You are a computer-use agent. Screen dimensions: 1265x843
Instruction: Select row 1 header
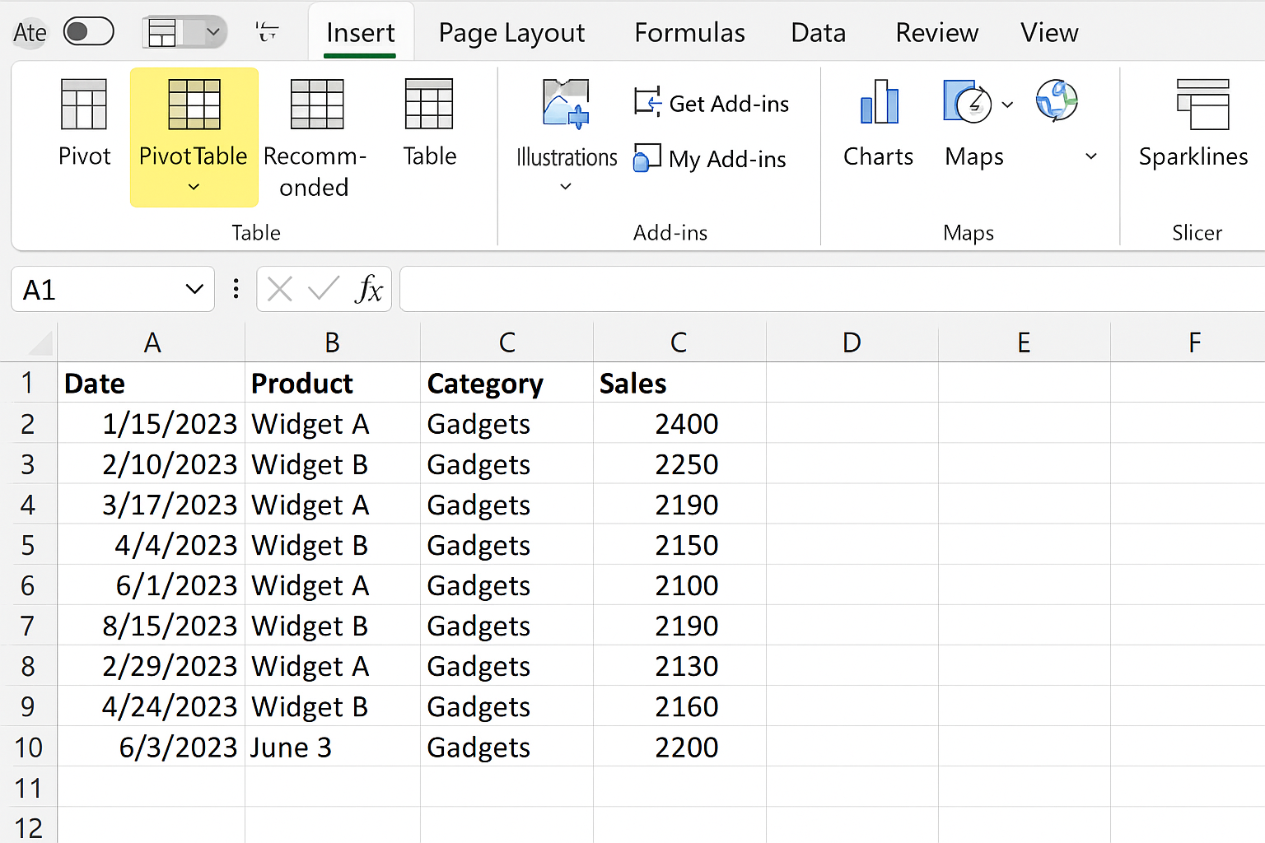point(28,383)
